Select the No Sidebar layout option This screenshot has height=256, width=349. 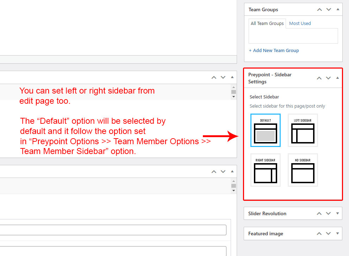tap(303, 170)
